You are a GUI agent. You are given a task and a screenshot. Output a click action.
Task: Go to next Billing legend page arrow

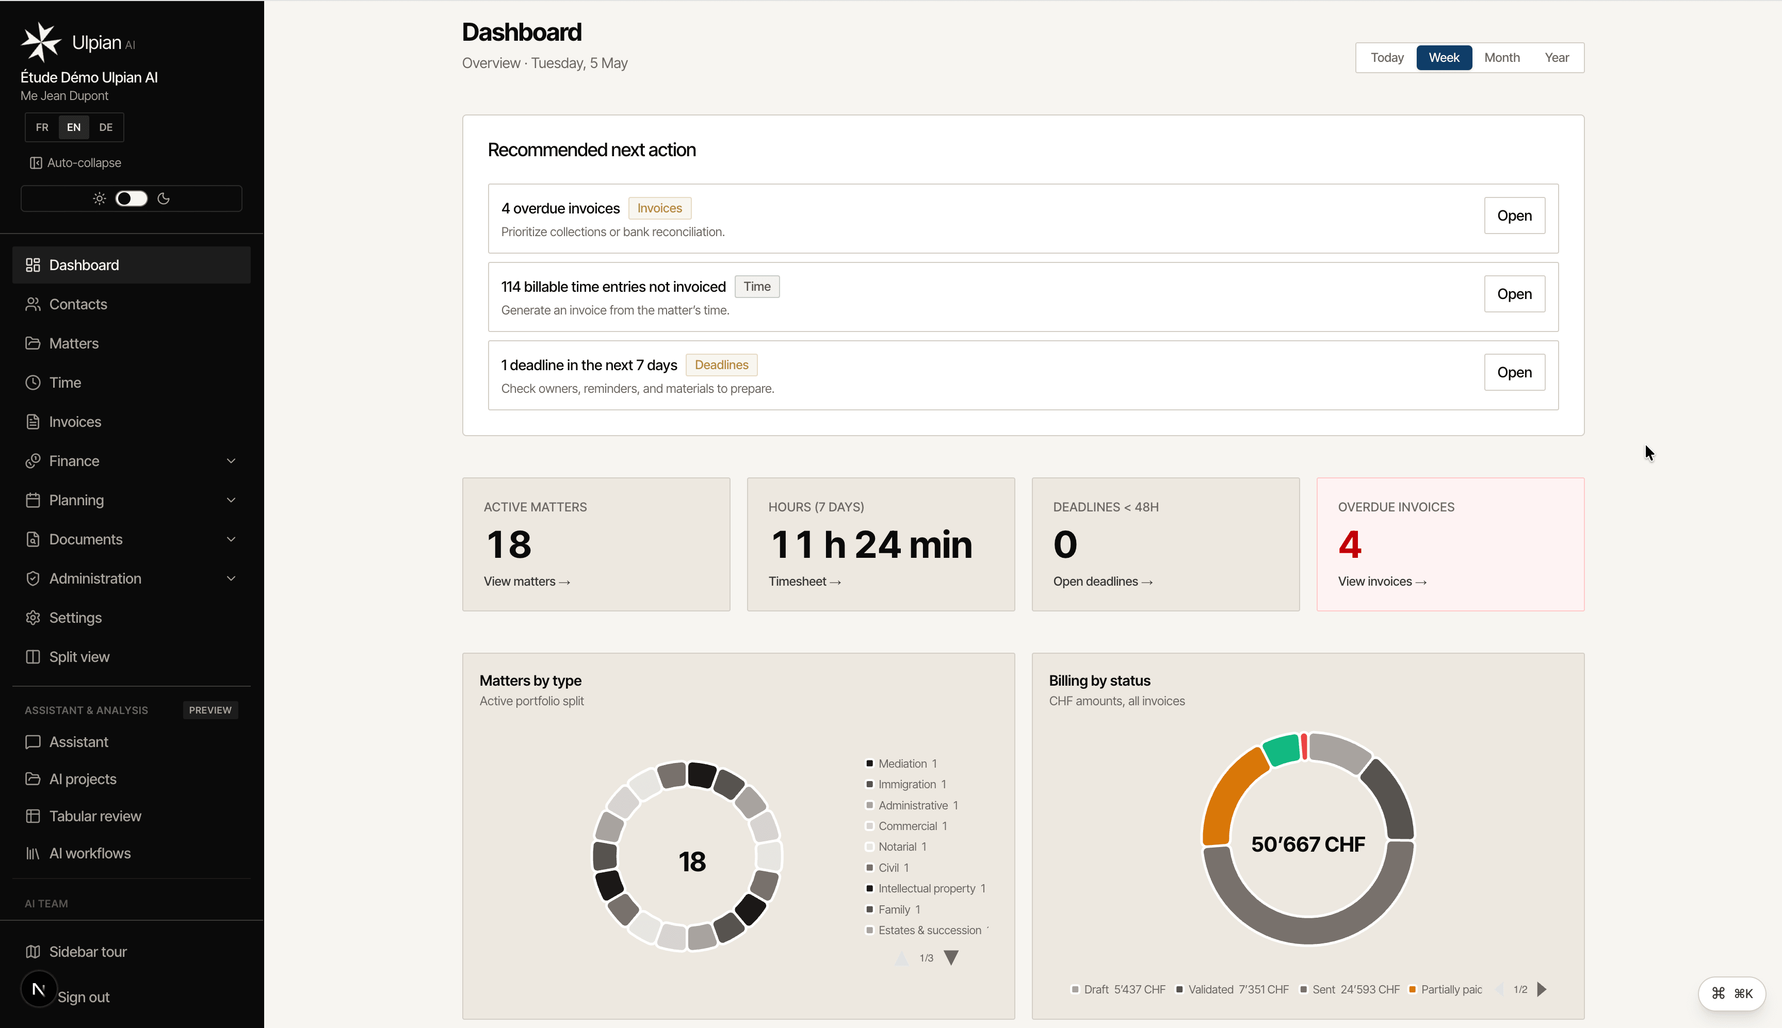pyautogui.click(x=1542, y=989)
